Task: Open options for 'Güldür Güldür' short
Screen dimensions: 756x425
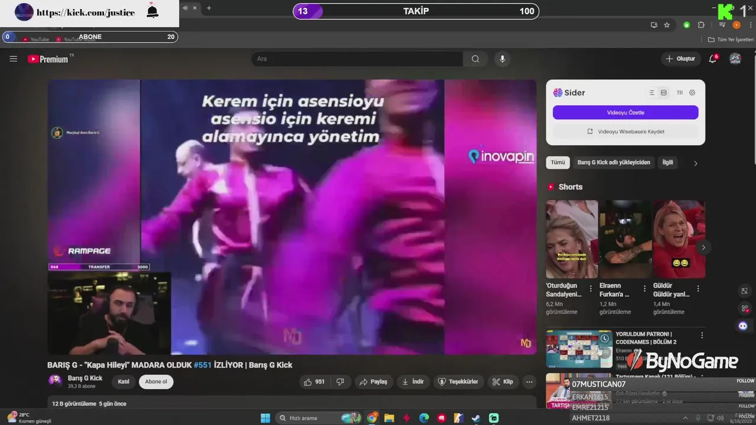Action: click(698, 289)
